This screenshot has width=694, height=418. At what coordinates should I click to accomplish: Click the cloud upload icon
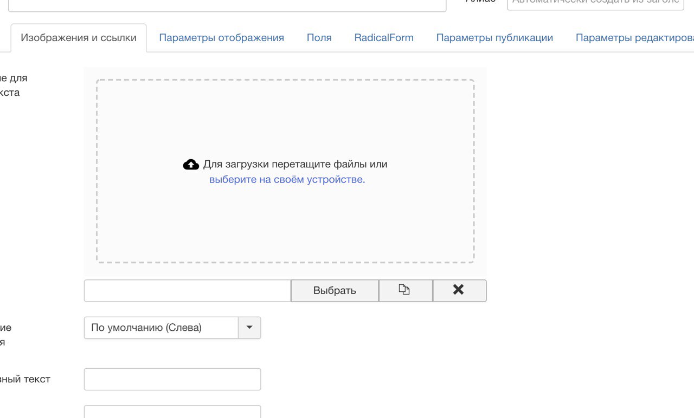[x=191, y=165]
